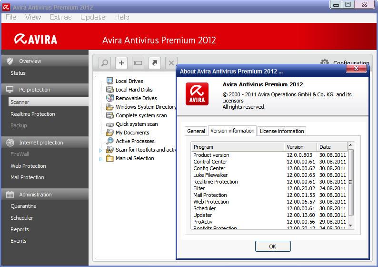The image size is (378, 267).
Task: Open Web Protection in the sidebar
Action: pos(28,166)
